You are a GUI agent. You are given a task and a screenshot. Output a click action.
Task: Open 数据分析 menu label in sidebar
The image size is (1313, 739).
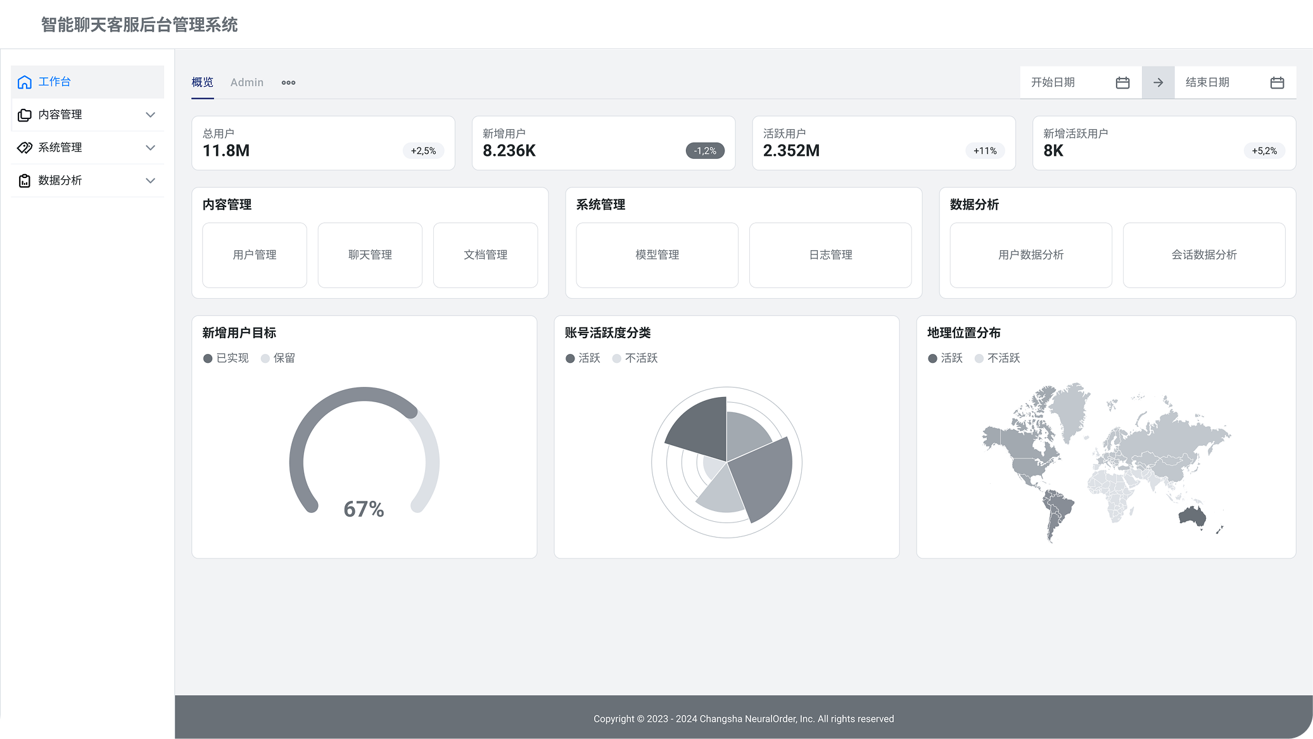coord(60,180)
